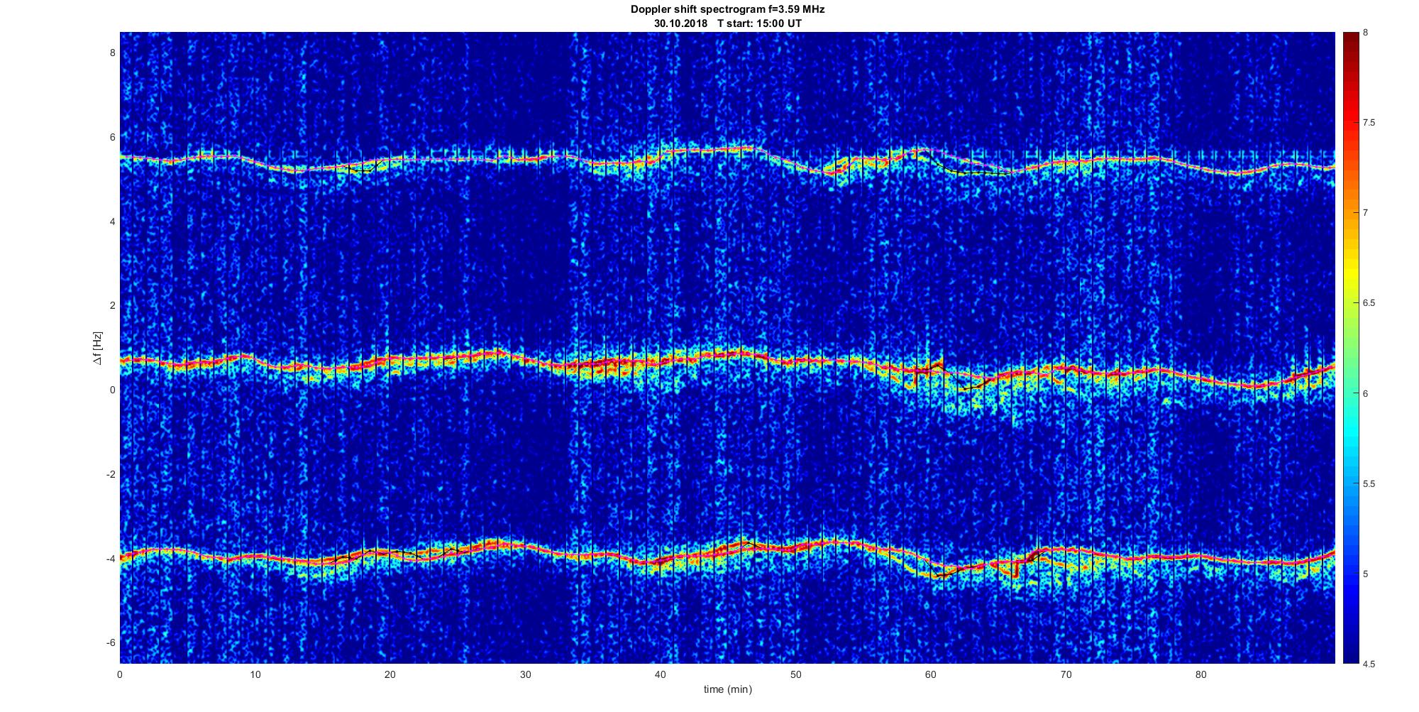Click the x-axis tick label 50
1419x712 pixels.
tap(795, 674)
